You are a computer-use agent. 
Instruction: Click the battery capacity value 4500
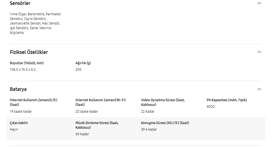tap(211, 106)
